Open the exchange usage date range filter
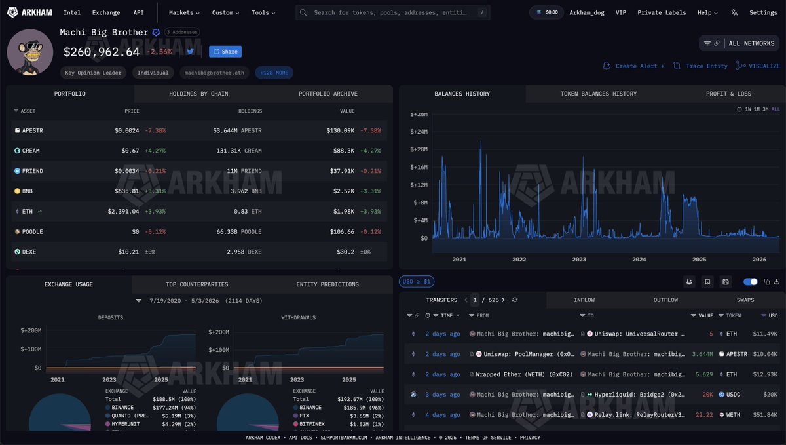 [x=139, y=301]
